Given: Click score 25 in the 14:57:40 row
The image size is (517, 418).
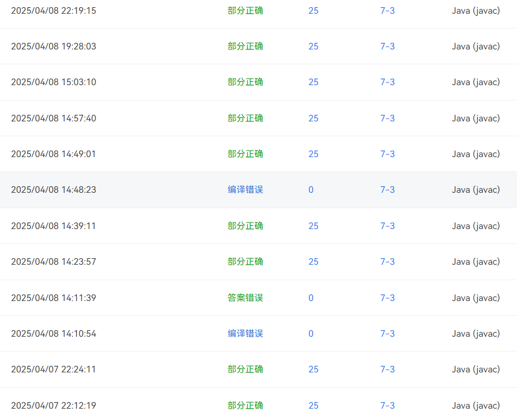Looking at the screenshot, I should point(314,118).
